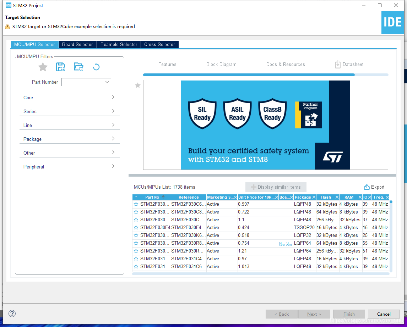Open the help question mark icon
This screenshot has width=407, height=327.
click(12, 314)
